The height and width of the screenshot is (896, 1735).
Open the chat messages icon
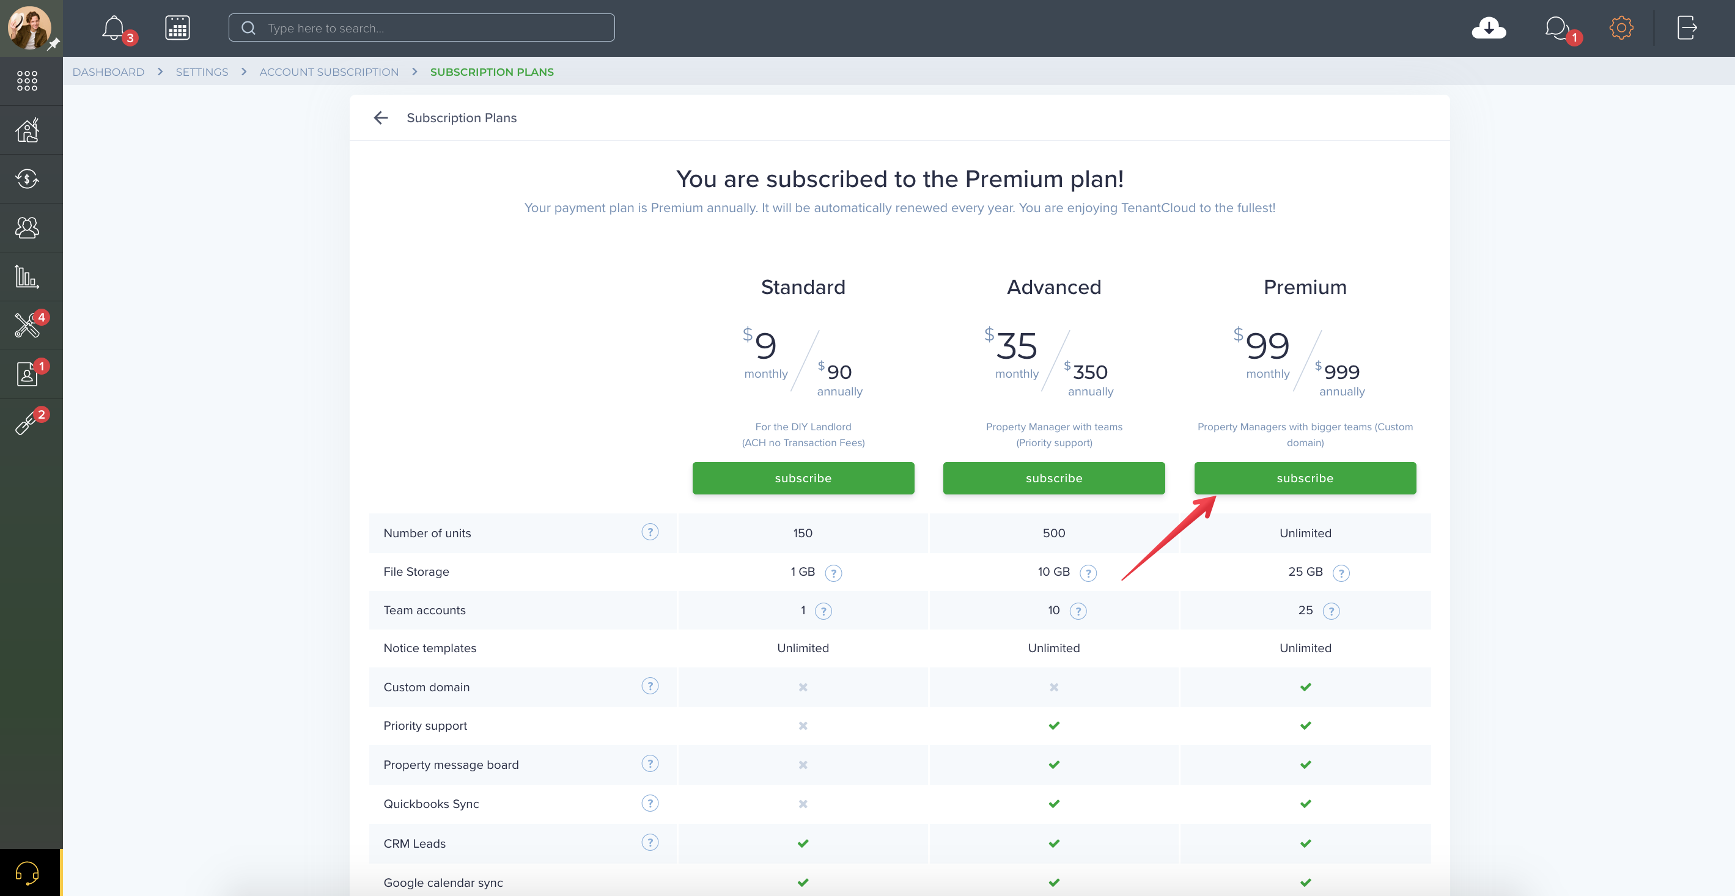click(1556, 28)
